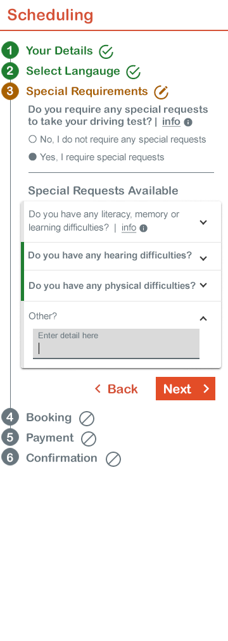
Task: Click info icon next to learning difficulties
Action: click(143, 229)
